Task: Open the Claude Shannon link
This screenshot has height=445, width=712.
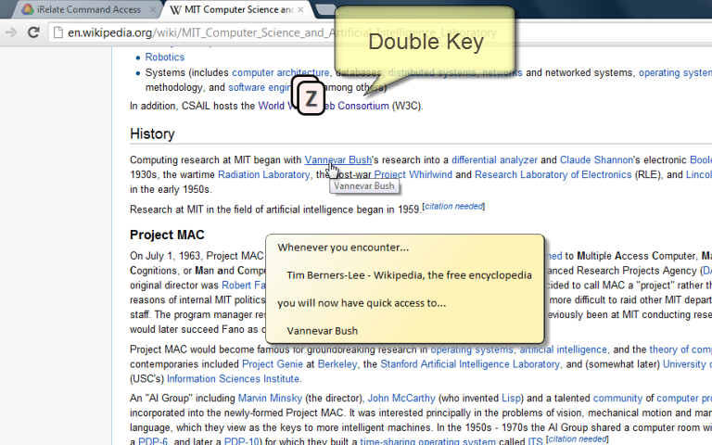Action: tap(596, 159)
